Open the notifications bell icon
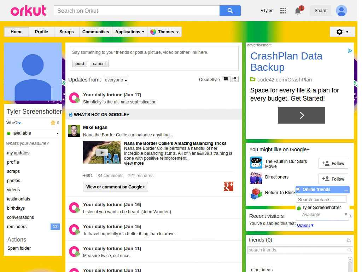Image resolution: width=362 pixels, height=272 pixels. (x=298, y=11)
